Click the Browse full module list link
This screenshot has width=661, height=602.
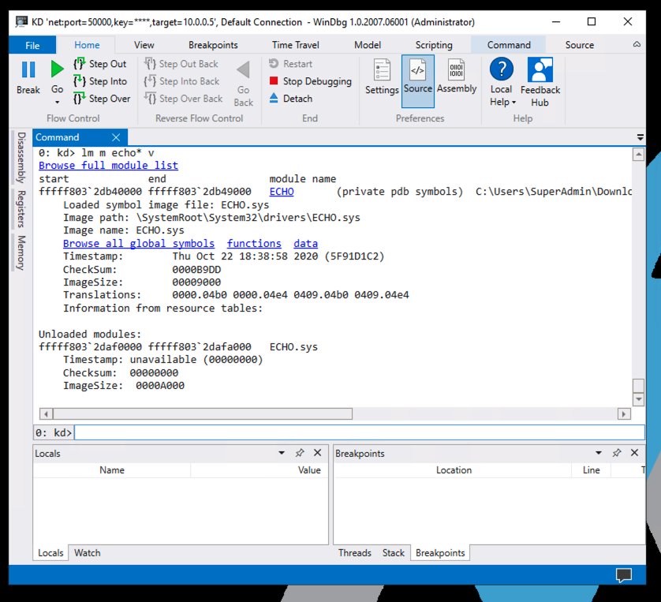(x=108, y=166)
